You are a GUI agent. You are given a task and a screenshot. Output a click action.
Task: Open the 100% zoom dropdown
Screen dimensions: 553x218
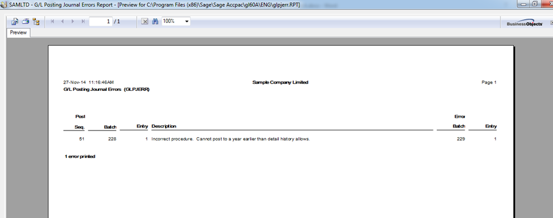(x=187, y=22)
